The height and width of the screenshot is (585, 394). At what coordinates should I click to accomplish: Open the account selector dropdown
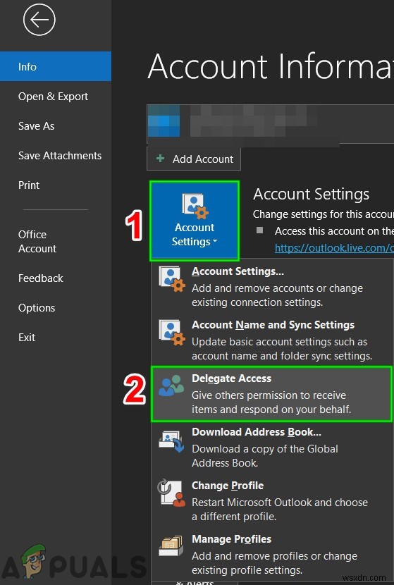(270, 124)
